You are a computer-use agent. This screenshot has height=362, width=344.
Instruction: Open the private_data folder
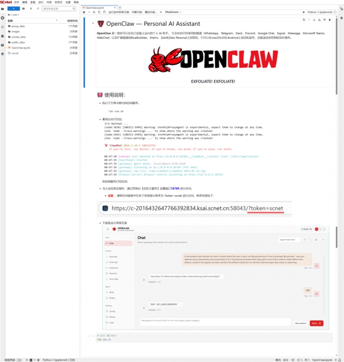pyautogui.click(x=43, y=37)
